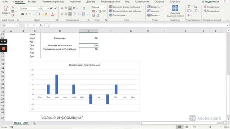Click the Increase Indent icon
The image size is (230, 129).
pyautogui.click(x=78, y=14)
